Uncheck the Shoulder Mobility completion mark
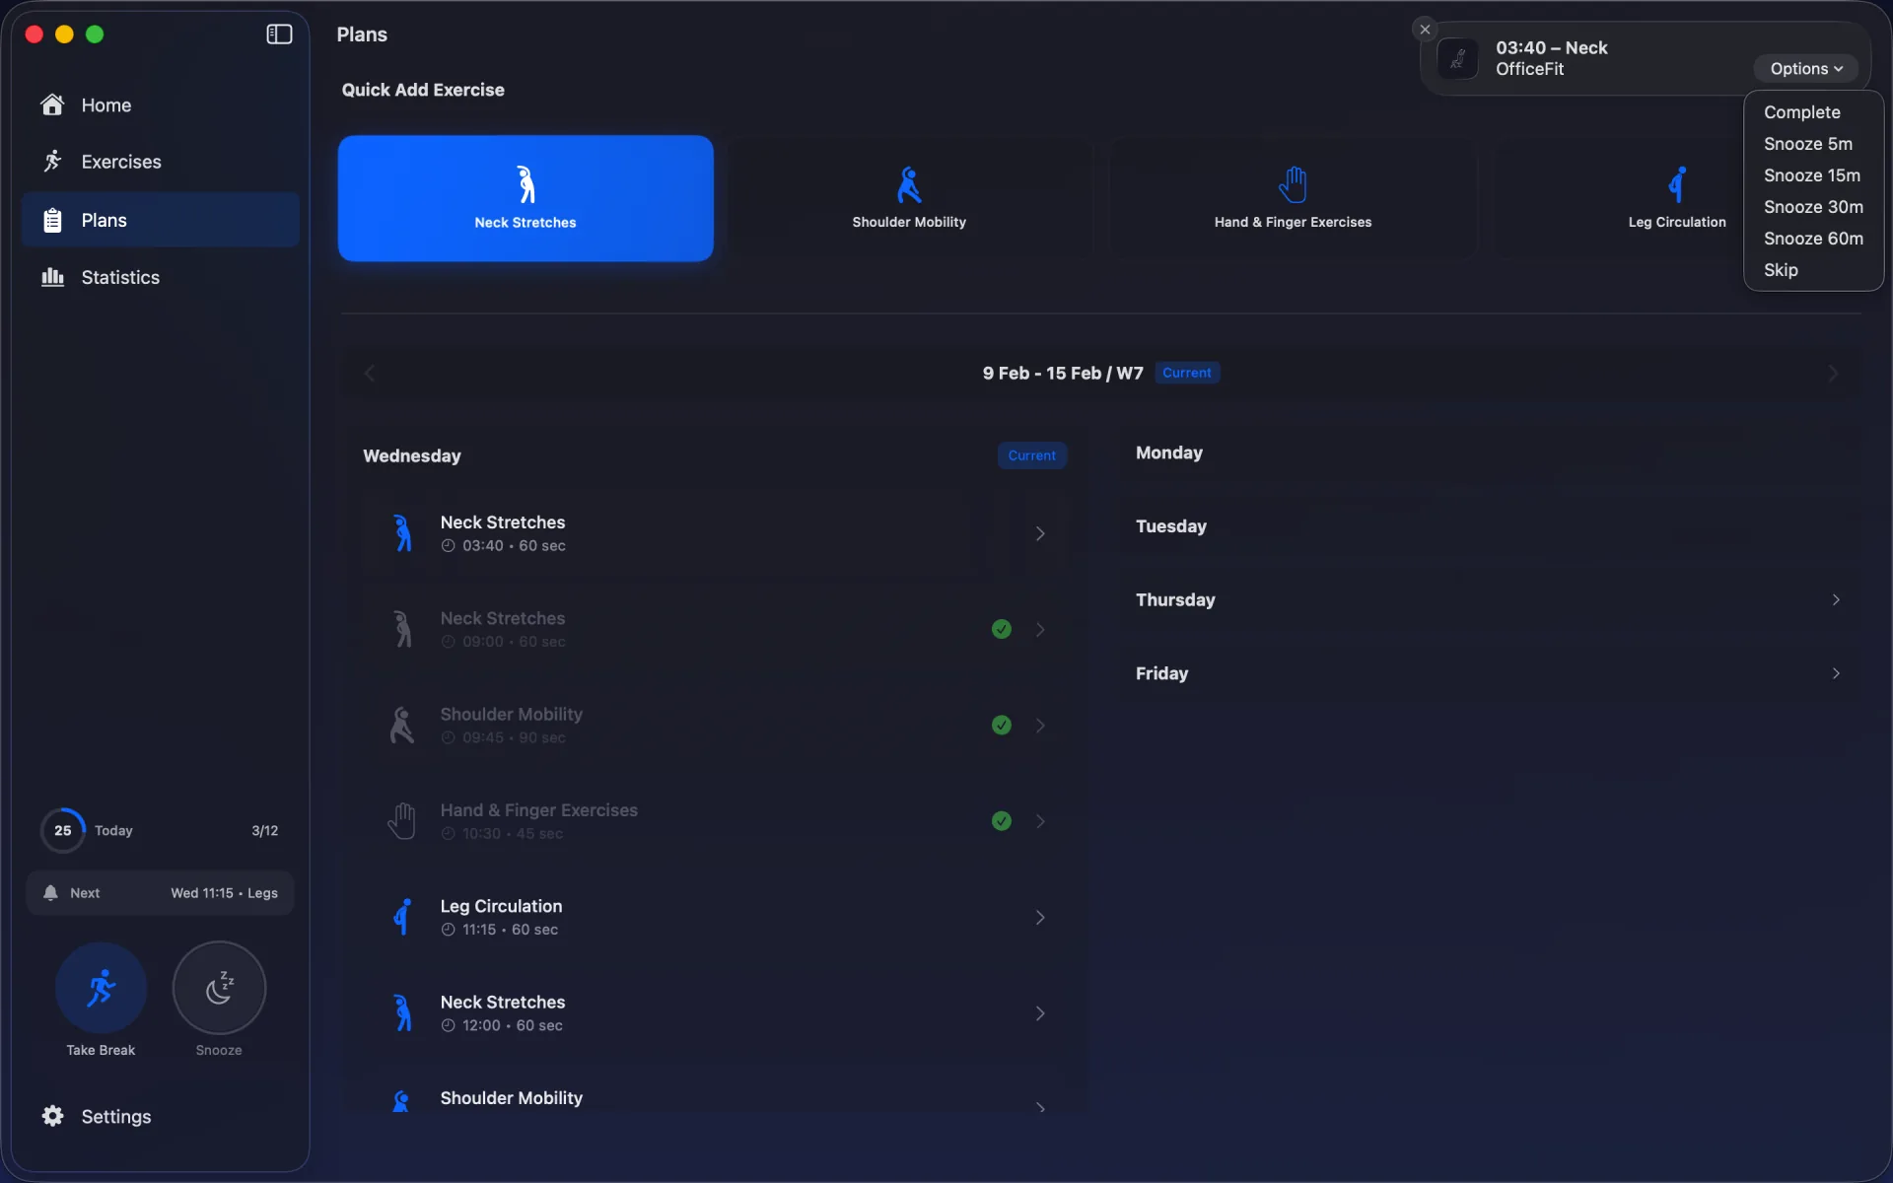This screenshot has width=1893, height=1183. click(x=1002, y=725)
